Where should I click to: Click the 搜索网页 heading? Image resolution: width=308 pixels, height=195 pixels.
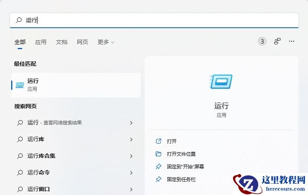pyautogui.click(x=25, y=106)
